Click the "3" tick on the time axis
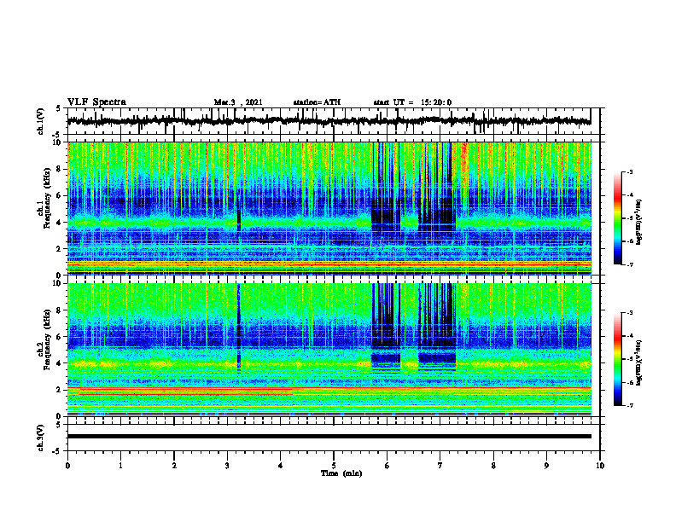The width and height of the screenshot is (676, 522). click(227, 466)
